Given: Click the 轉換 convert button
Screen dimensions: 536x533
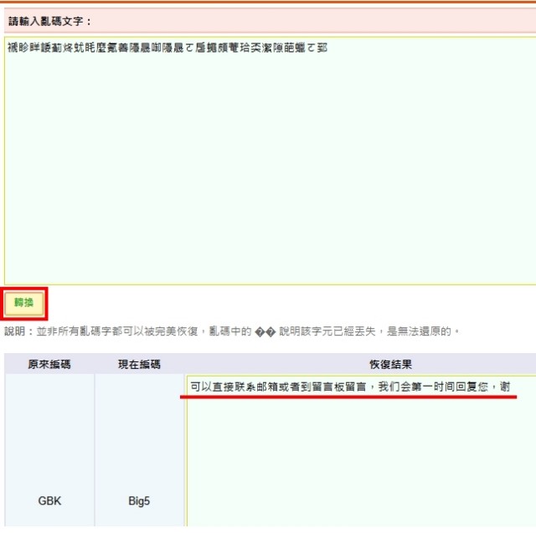Looking at the screenshot, I should click(x=23, y=303).
